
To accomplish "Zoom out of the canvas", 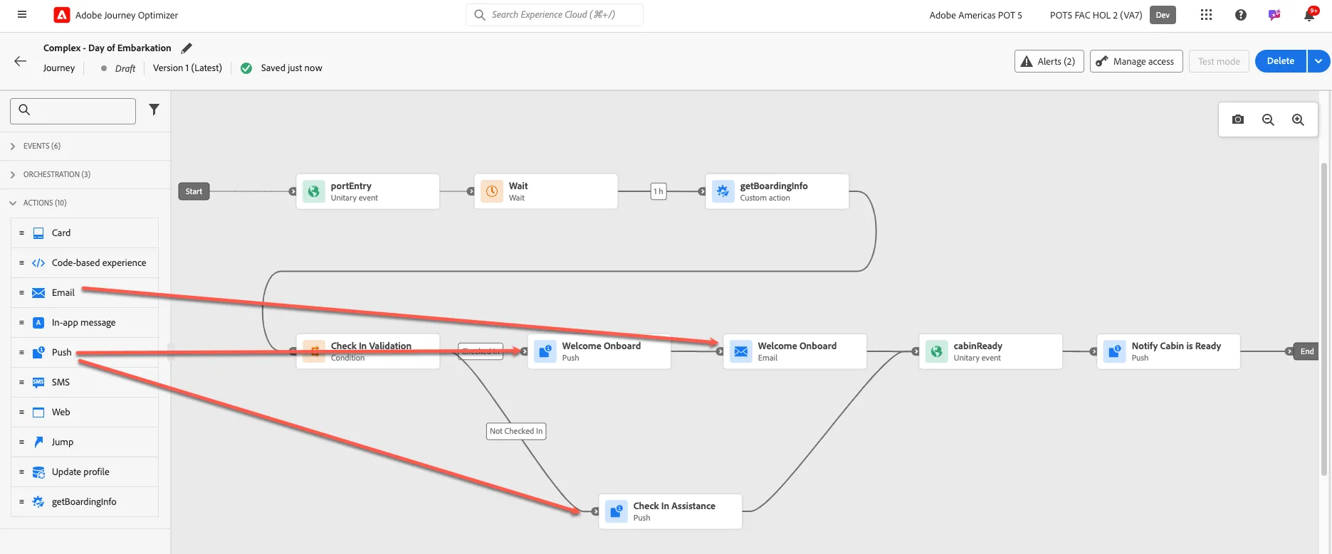I will (x=1268, y=119).
